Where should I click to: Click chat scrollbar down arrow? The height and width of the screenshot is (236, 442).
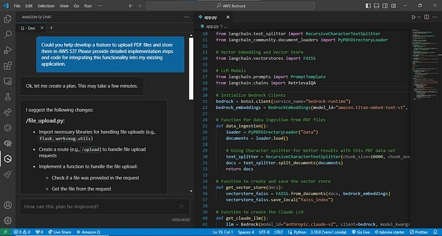[x=191, y=191]
